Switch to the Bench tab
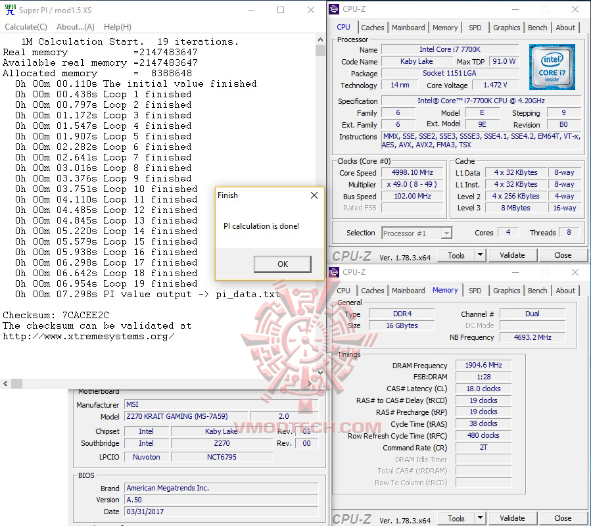 pos(537,27)
